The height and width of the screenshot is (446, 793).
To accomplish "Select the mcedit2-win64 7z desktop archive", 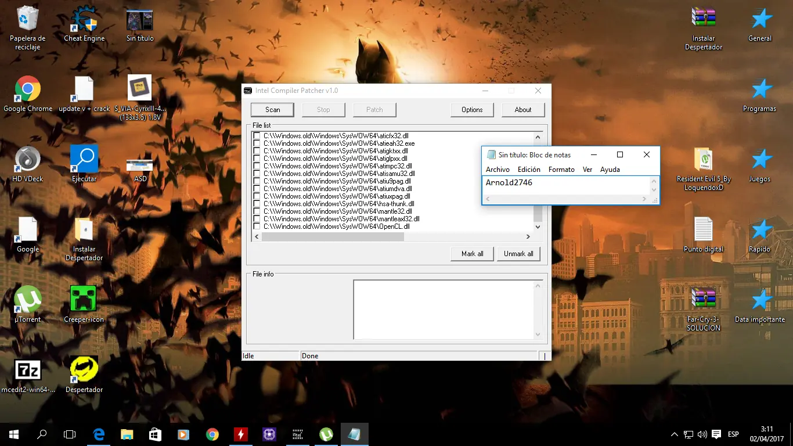I will tap(28, 376).
